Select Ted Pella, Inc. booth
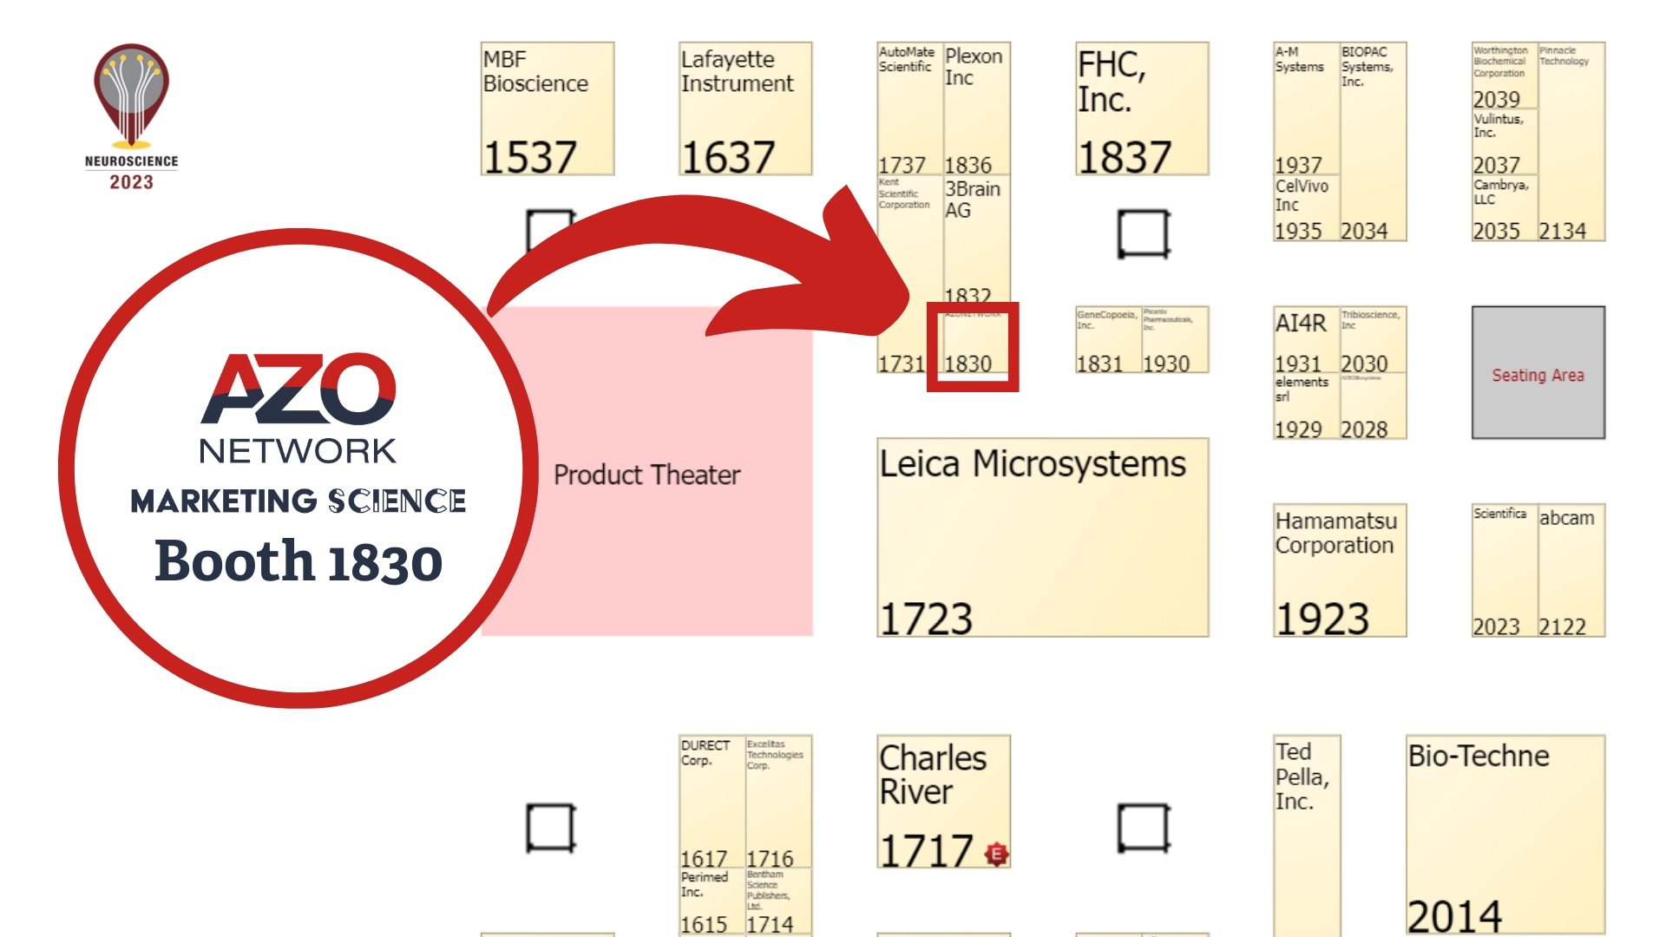 (1306, 835)
